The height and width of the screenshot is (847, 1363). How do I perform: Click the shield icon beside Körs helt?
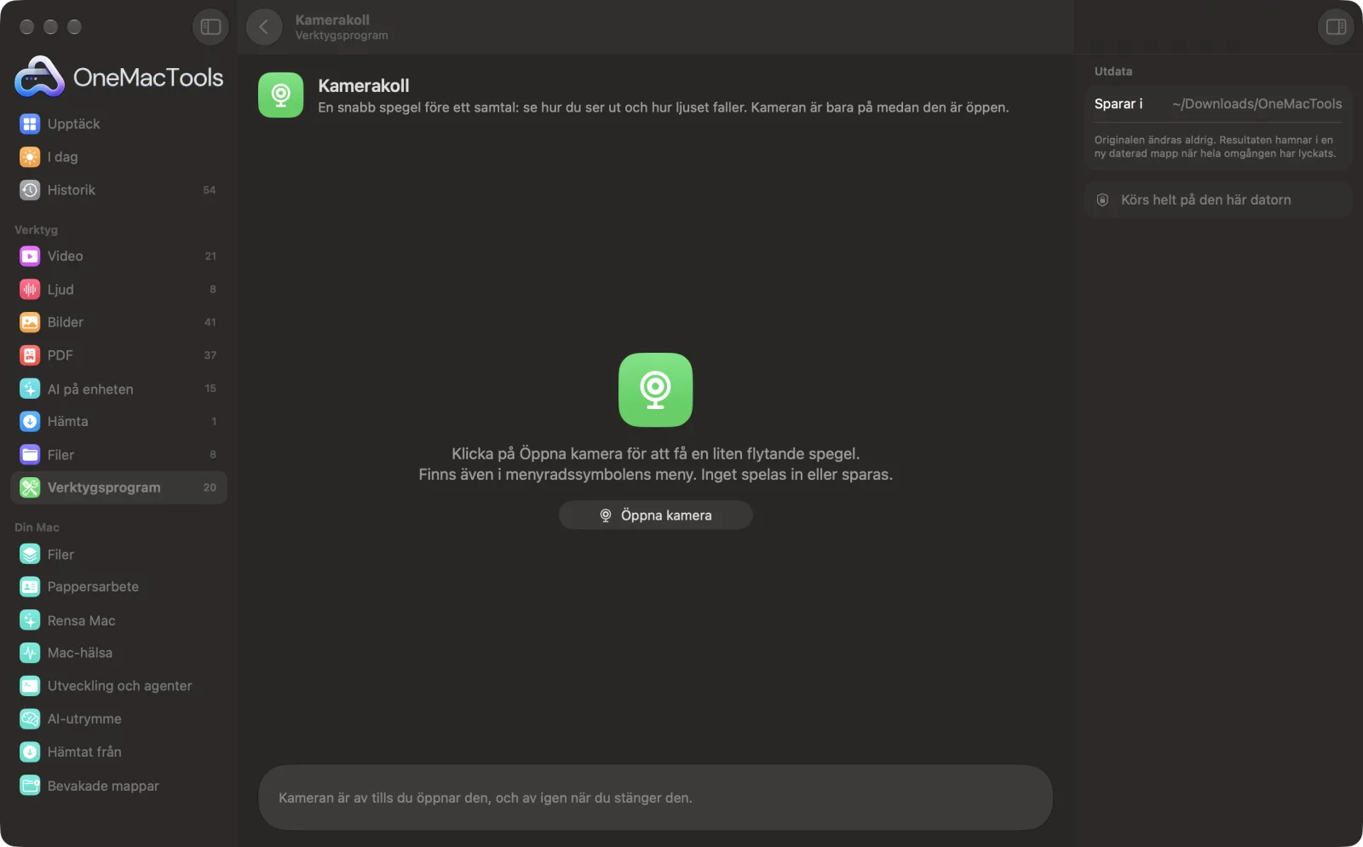tap(1102, 199)
